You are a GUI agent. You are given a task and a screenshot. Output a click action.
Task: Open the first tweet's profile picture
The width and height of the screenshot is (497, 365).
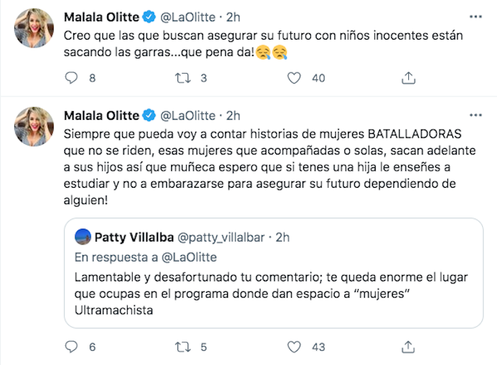coord(34,27)
